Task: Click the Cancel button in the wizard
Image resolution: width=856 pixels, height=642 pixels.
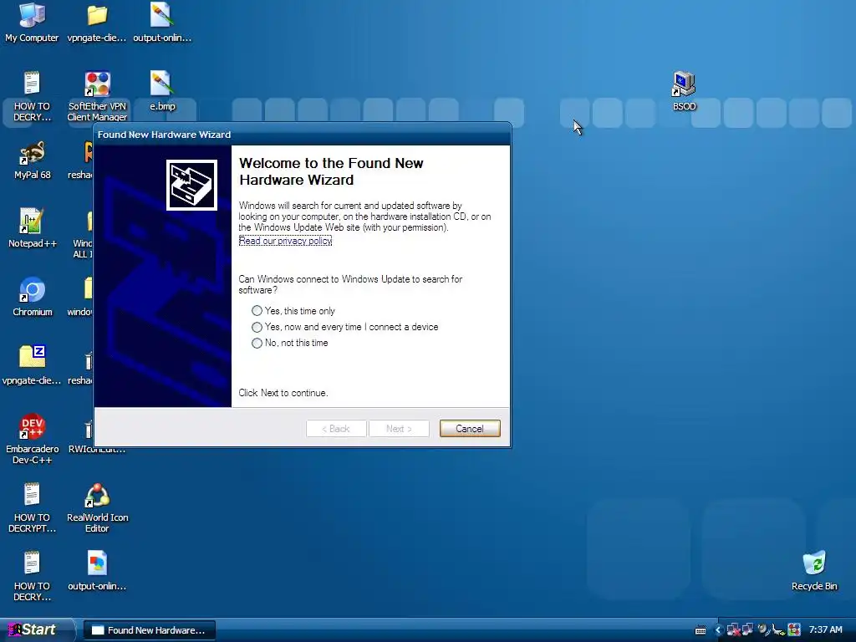Action: (x=470, y=429)
